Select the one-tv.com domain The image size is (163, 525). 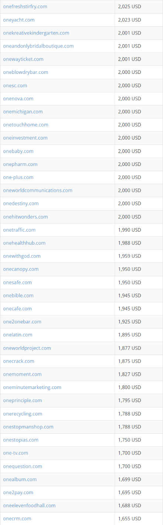pos(15,453)
